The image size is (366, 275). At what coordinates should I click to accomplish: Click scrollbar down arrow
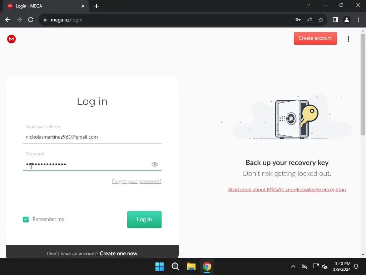[363, 255]
